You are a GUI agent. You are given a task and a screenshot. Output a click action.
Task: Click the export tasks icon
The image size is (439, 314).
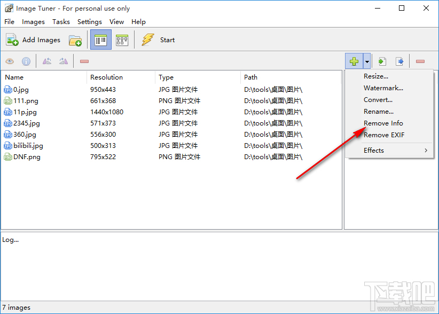coord(399,61)
